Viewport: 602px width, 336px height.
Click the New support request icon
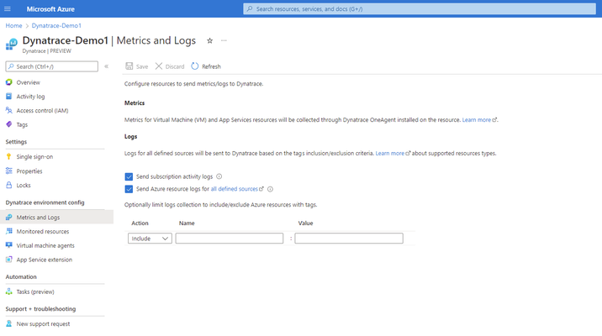[9, 324]
